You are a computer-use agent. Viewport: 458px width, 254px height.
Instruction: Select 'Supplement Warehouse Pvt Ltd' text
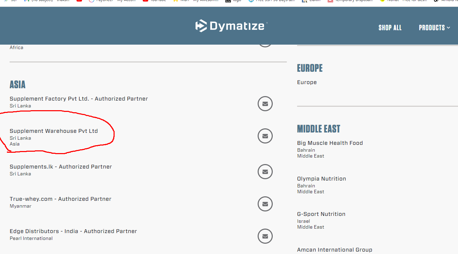(x=54, y=131)
